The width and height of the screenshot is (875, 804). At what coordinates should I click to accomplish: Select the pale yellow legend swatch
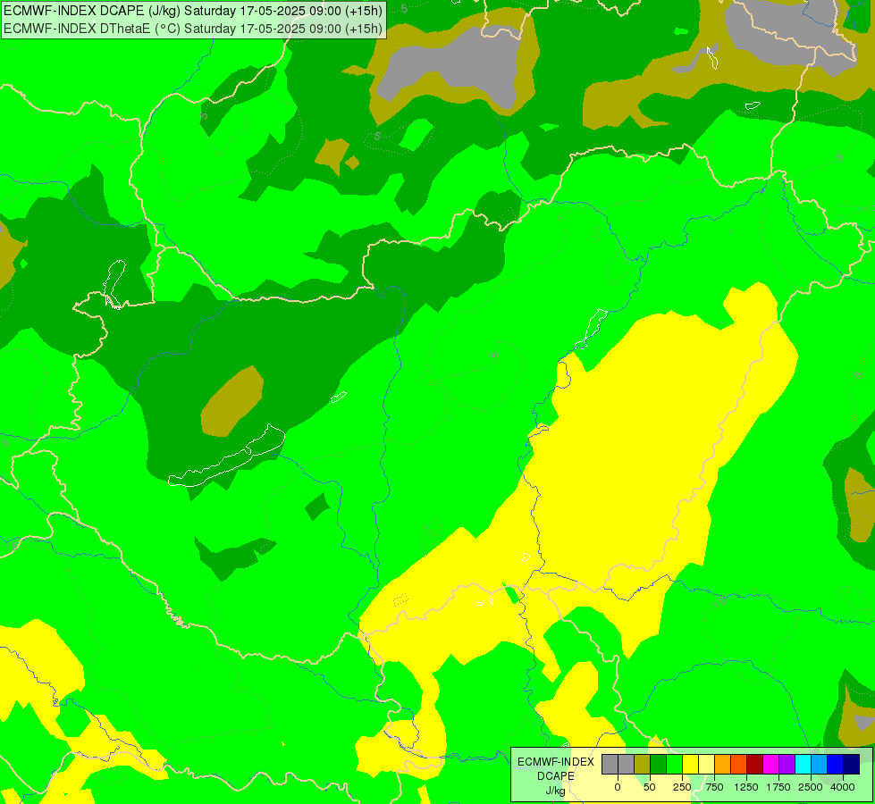click(706, 765)
